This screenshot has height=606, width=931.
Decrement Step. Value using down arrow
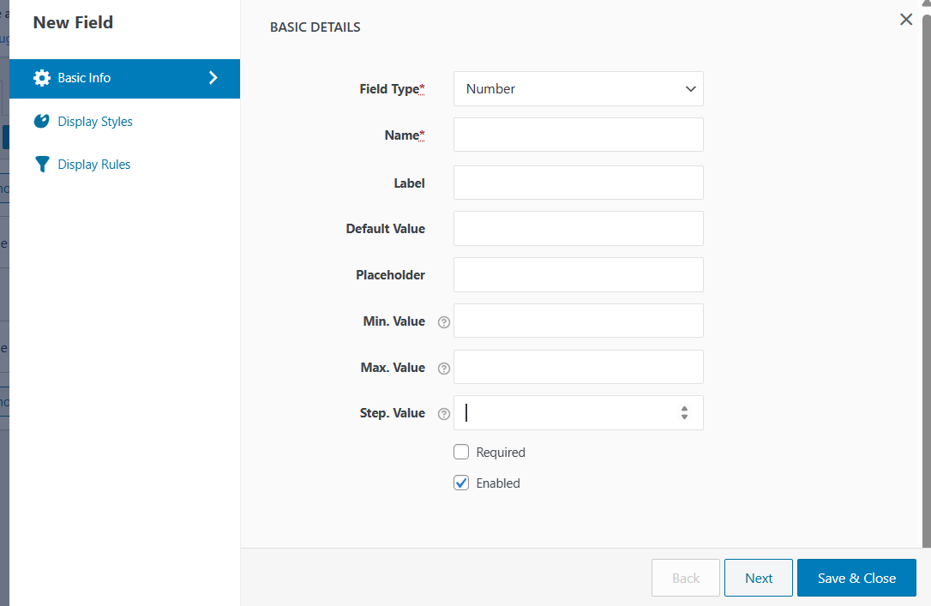[684, 417]
